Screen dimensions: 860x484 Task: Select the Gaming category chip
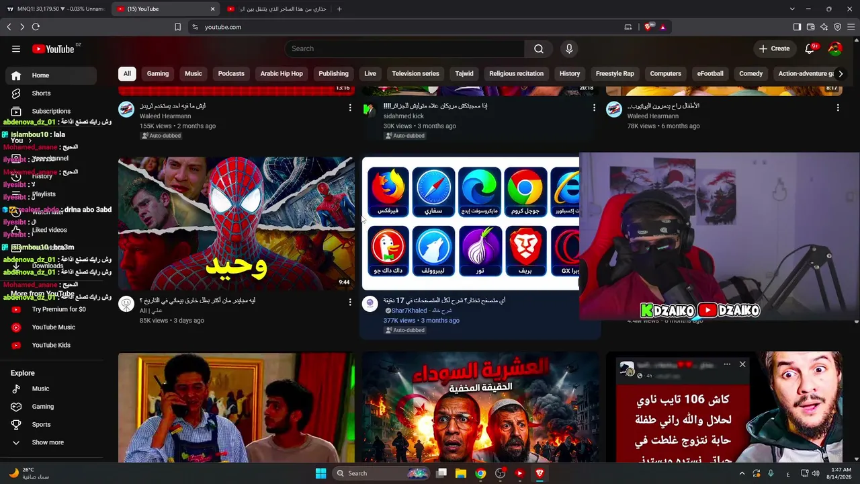(158, 74)
